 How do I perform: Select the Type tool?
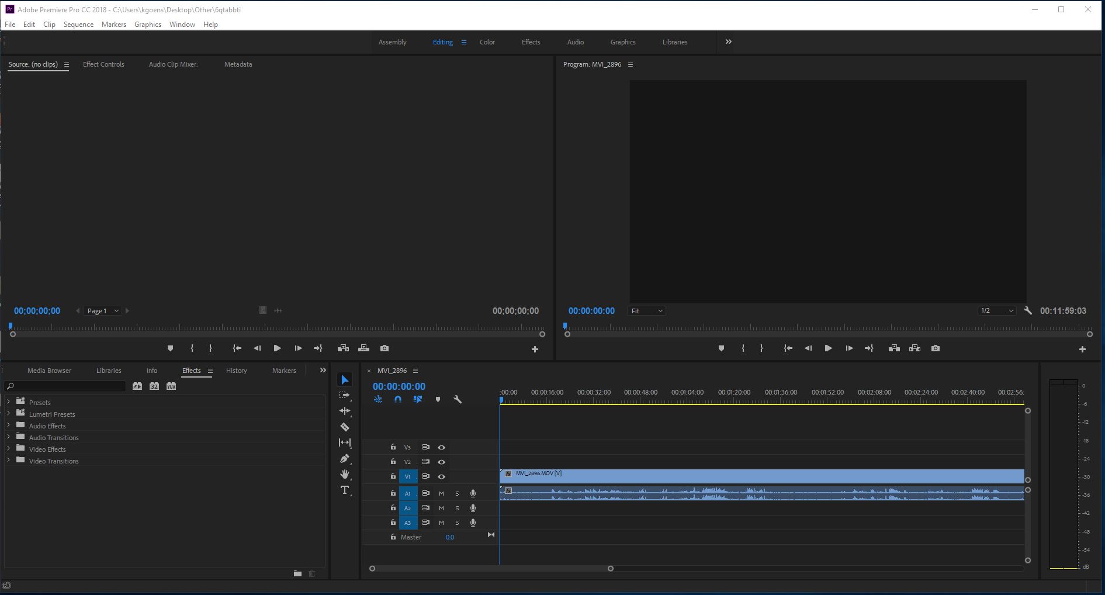tap(344, 491)
